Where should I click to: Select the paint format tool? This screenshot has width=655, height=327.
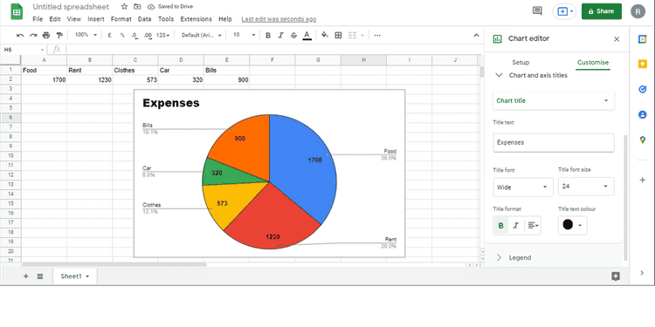pos(59,36)
